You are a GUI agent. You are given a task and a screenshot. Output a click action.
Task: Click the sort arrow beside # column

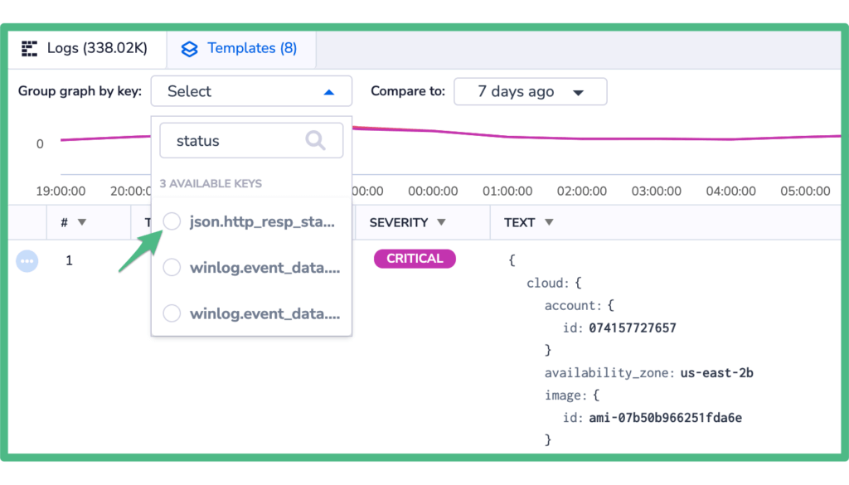click(x=82, y=222)
